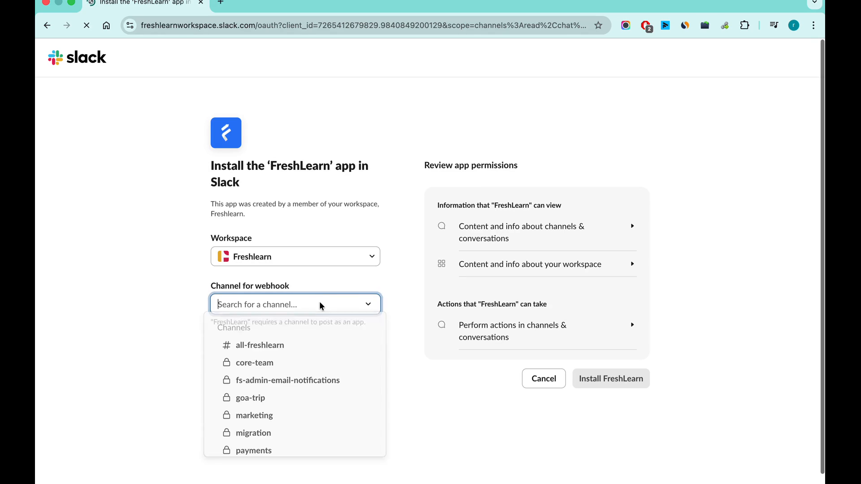
Task: Expand 'Content and info about channels & conversations'
Action: click(x=632, y=226)
